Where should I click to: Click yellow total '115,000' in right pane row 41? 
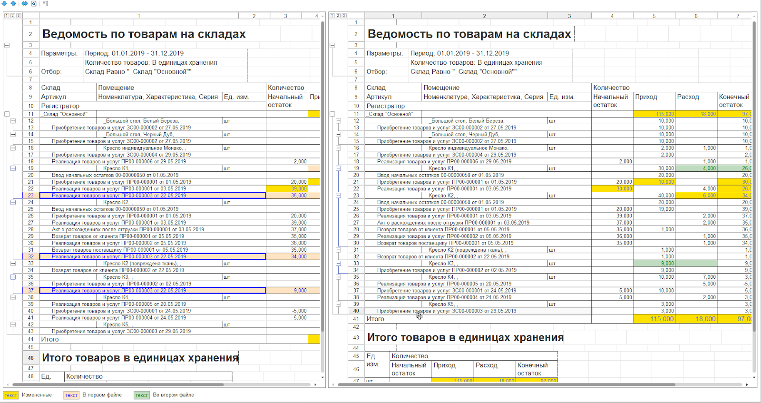pos(654,319)
